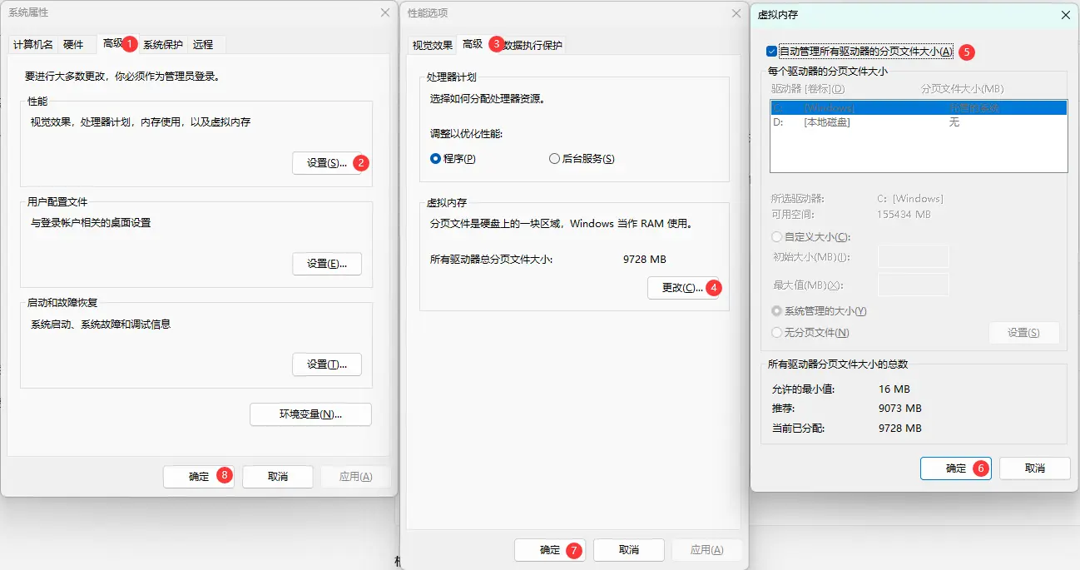
Task: Open 设置(T)... for 启动和故障恢复
Action: [x=326, y=364]
